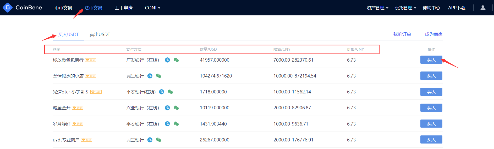The width and height of the screenshot is (494, 149).
Task: Expand the 委托管理 dropdown
Action: [405, 8]
